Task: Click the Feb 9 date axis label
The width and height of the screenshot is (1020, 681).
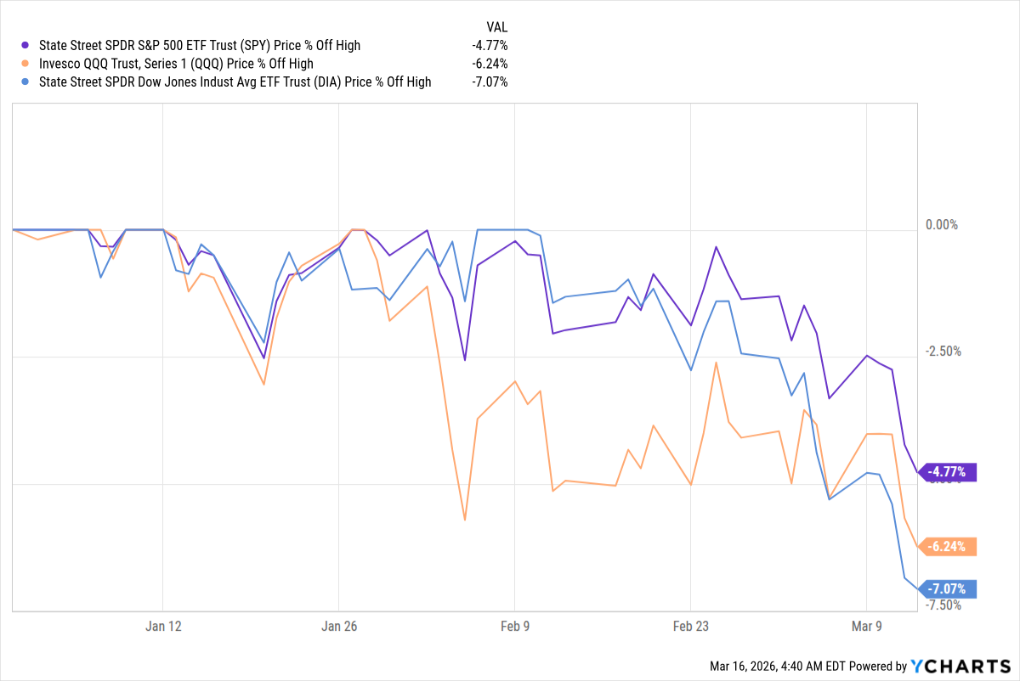Action: tap(514, 627)
